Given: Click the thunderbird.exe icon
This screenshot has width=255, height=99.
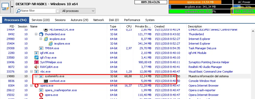Looking at the screenshot, I should tap(41, 34).
